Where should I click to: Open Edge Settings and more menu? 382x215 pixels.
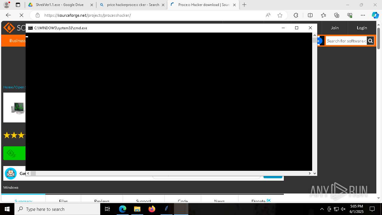[x=363, y=15]
